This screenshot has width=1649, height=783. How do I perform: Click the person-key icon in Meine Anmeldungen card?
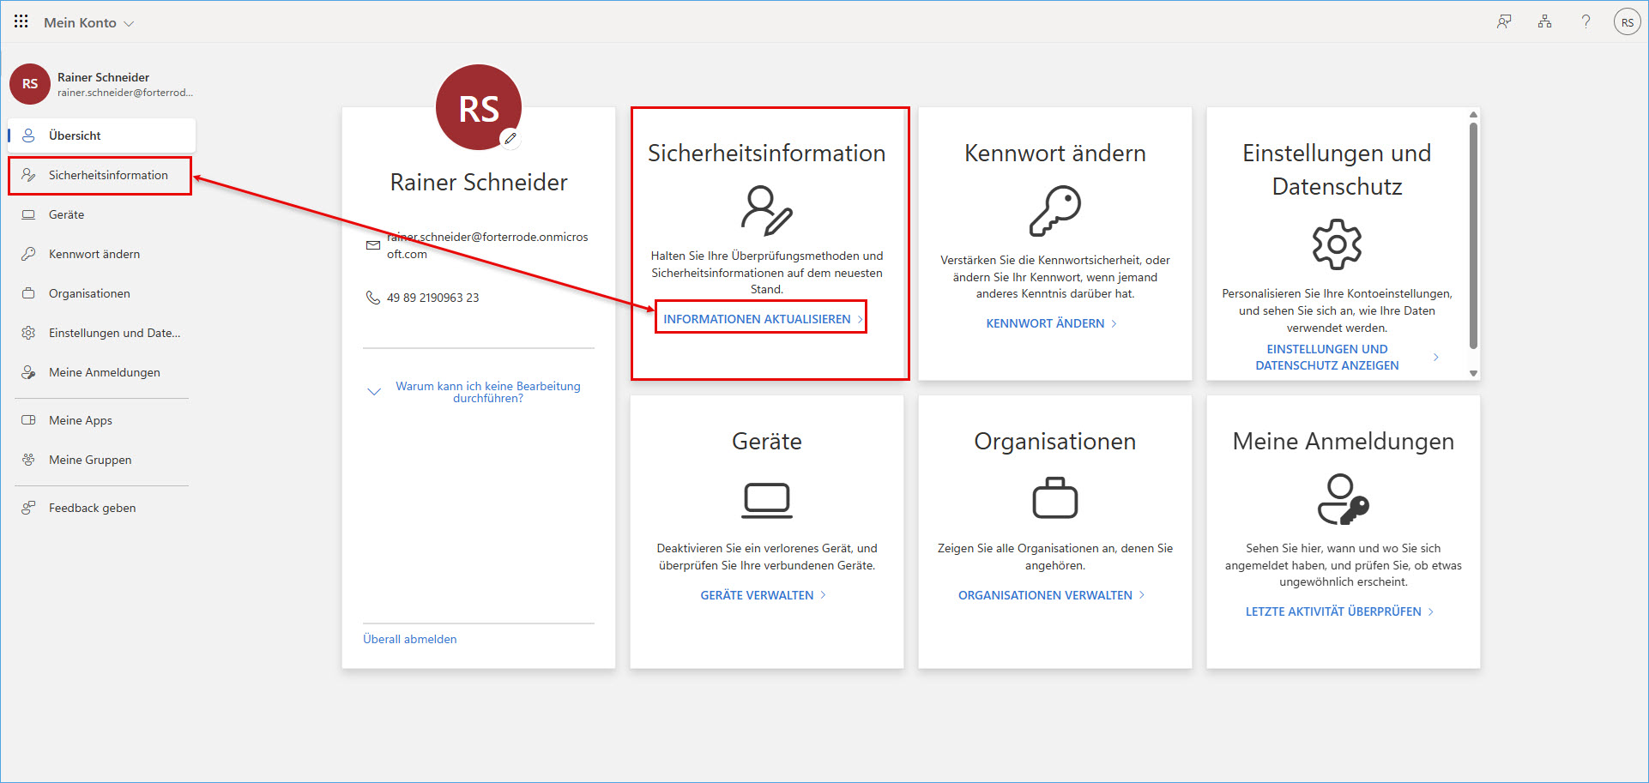(1344, 498)
